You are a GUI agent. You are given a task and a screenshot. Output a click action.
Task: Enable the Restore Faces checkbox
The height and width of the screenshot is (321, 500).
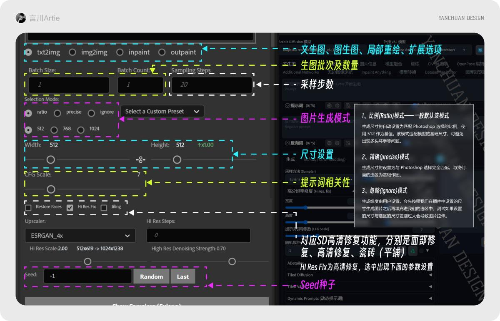tap(29, 207)
